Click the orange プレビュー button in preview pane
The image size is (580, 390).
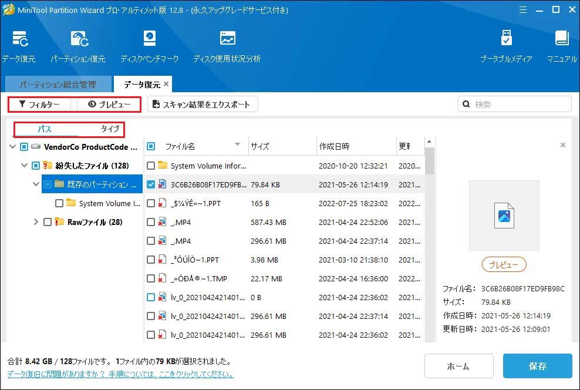point(504,264)
